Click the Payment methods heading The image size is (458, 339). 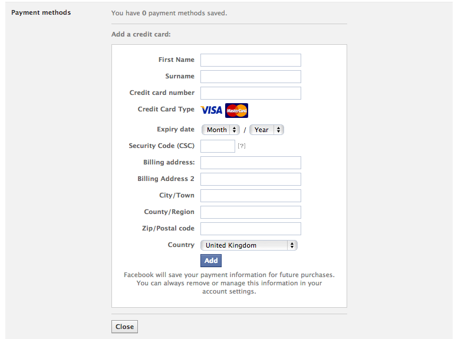(41, 12)
